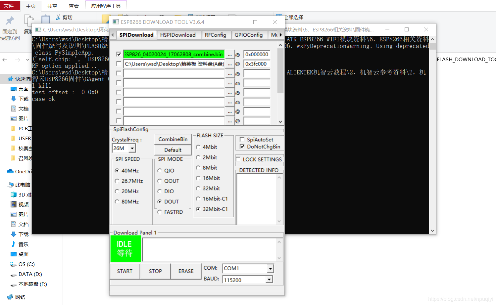Image resolution: width=496 pixels, height=305 pixels.
Task: Select PCB folder in Explorer sidebar
Action: [x=22, y=128]
